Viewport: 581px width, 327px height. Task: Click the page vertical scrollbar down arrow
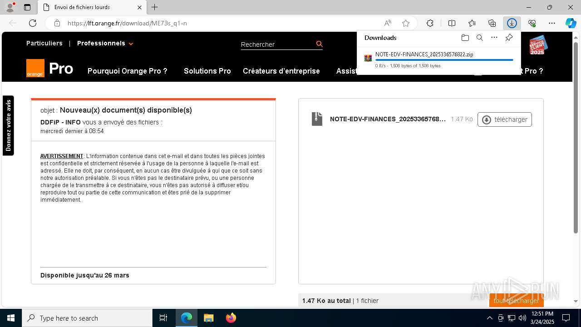(x=576, y=301)
